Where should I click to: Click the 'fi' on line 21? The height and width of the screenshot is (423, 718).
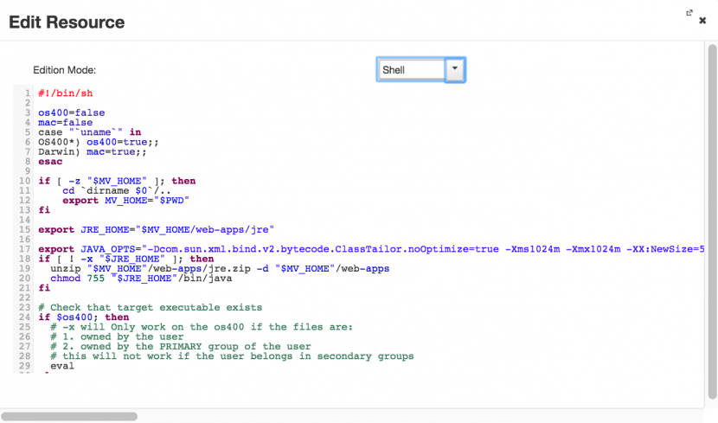[44, 288]
